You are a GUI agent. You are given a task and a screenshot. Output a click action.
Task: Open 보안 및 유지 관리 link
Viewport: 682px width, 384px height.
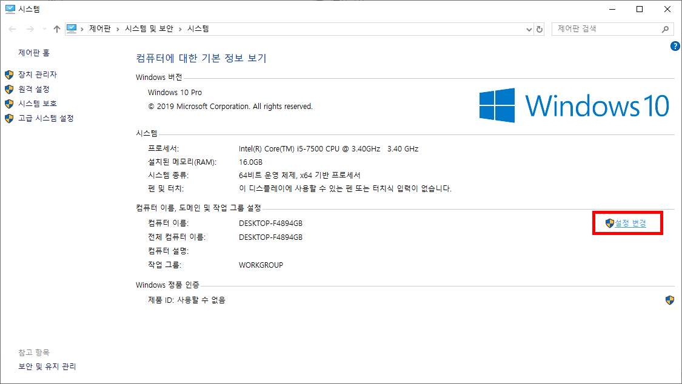pyautogui.click(x=47, y=366)
